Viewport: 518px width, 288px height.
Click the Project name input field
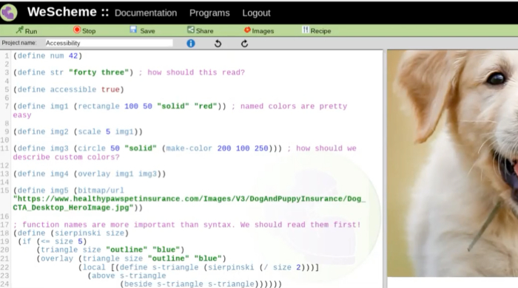point(108,43)
